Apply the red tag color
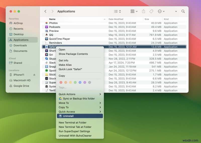The height and width of the screenshot is (143, 201). click(x=61, y=83)
